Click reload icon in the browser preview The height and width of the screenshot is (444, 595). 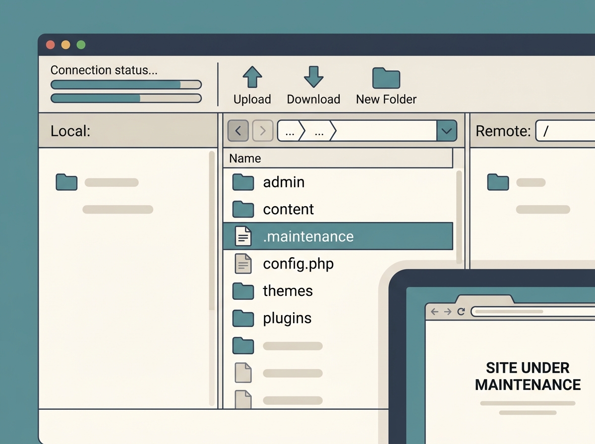[x=461, y=312]
